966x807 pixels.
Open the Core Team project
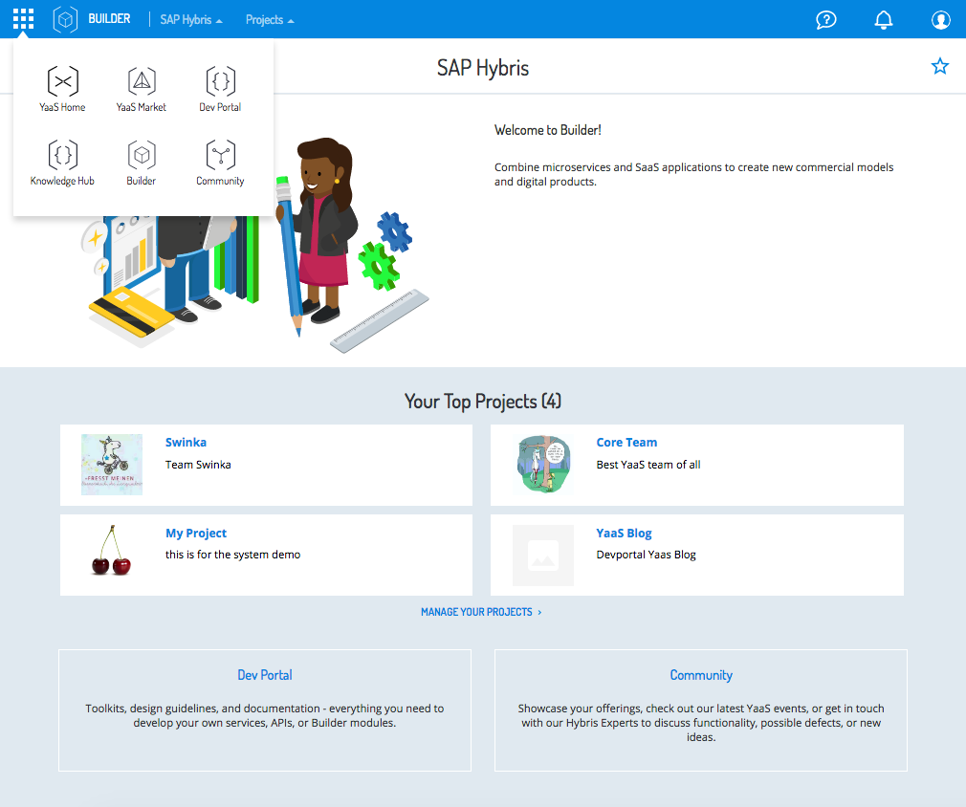coord(626,443)
